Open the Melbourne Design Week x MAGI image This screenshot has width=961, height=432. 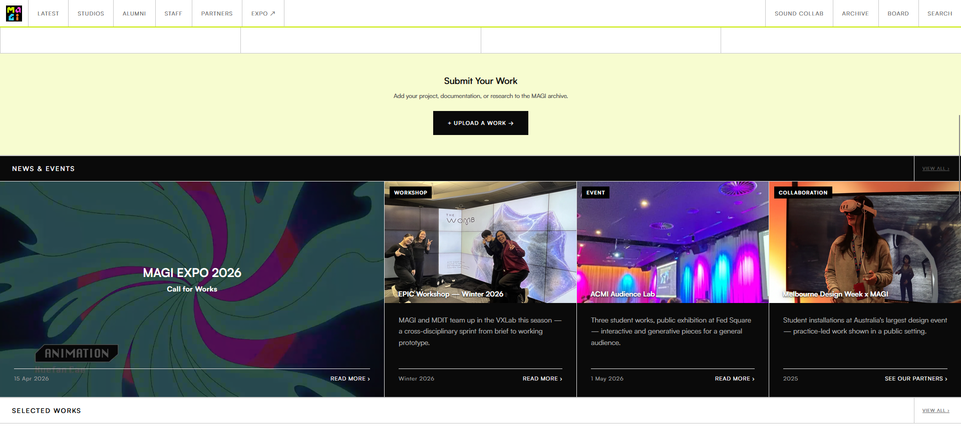(865, 242)
